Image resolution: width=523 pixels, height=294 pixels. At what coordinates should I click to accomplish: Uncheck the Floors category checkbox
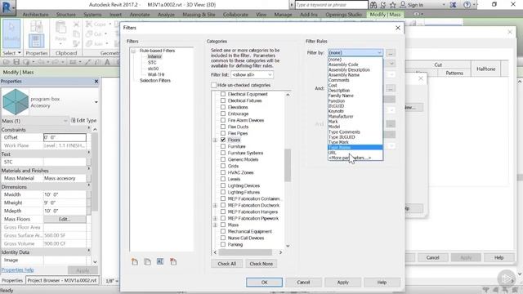pos(223,140)
